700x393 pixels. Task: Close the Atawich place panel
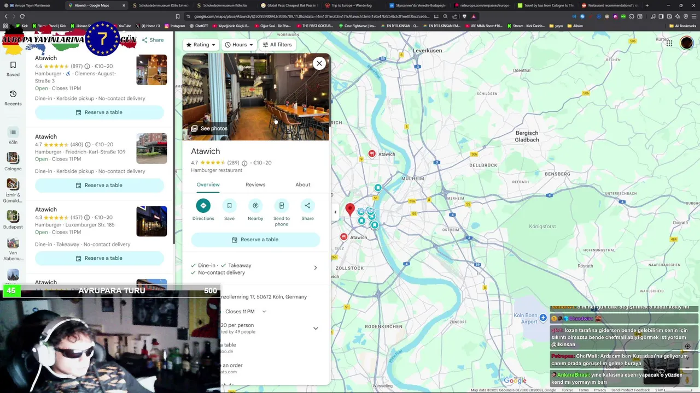(319, 63)
